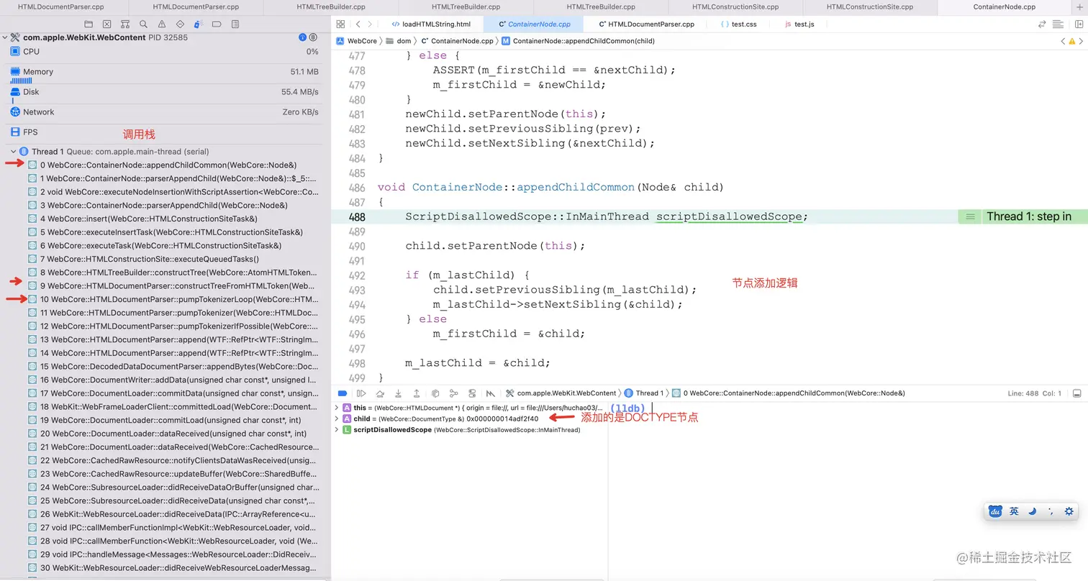Add a new window tab with plus button
1088x581 pixels.
(1079, 6)
